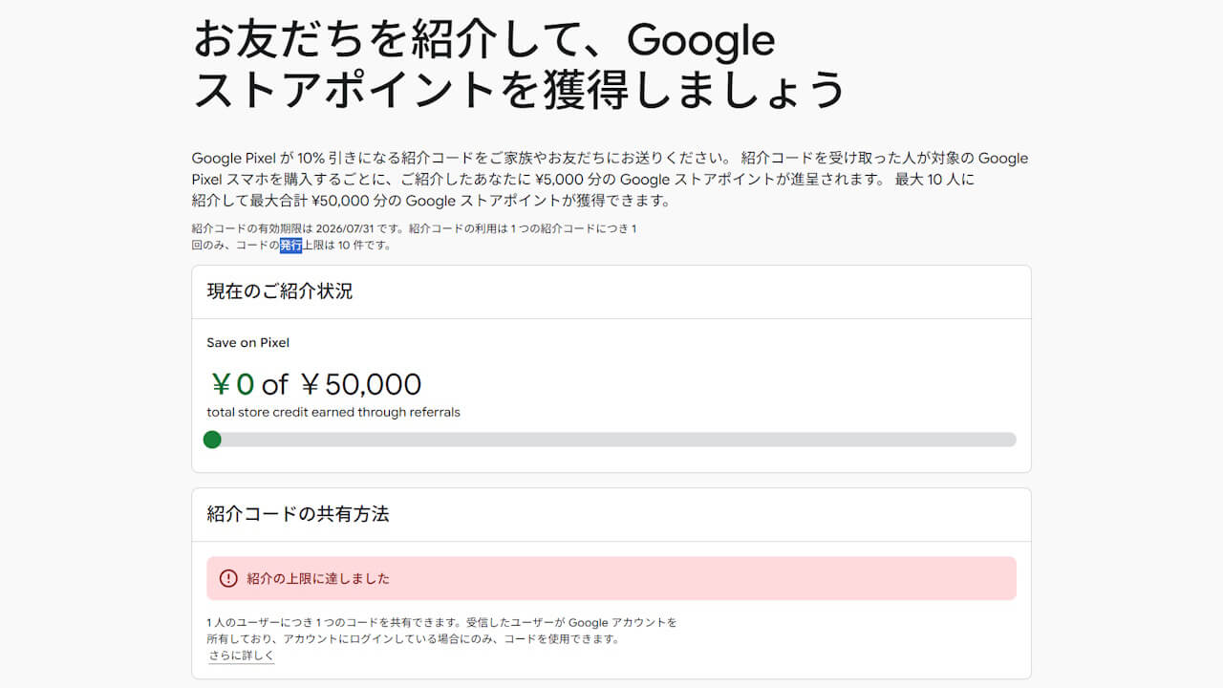Click the 2026/07/31 expiry date text
Image resolution: width=1223 pixels, height=688 pixels.
[346, 228]
